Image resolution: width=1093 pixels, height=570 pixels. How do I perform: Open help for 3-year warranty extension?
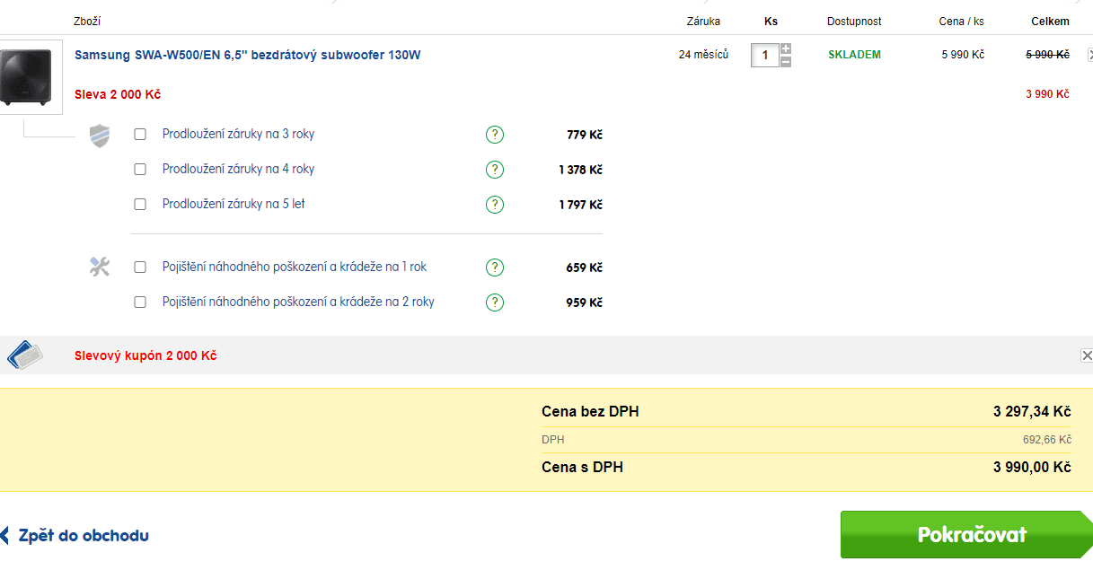(494, 135)
